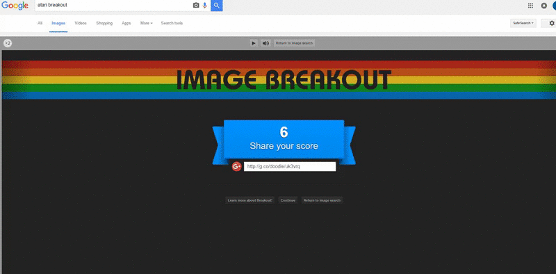Click the microphone voice search icon

coord(205,6)
